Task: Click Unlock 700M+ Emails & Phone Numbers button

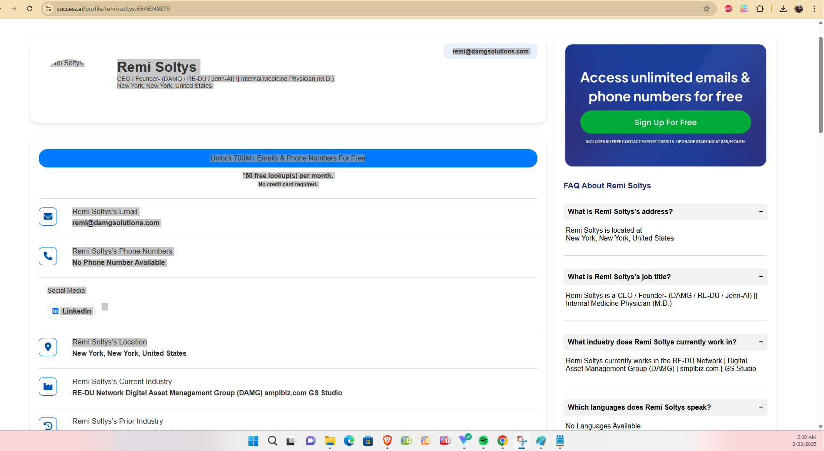Action: click(x=288, y=158)
